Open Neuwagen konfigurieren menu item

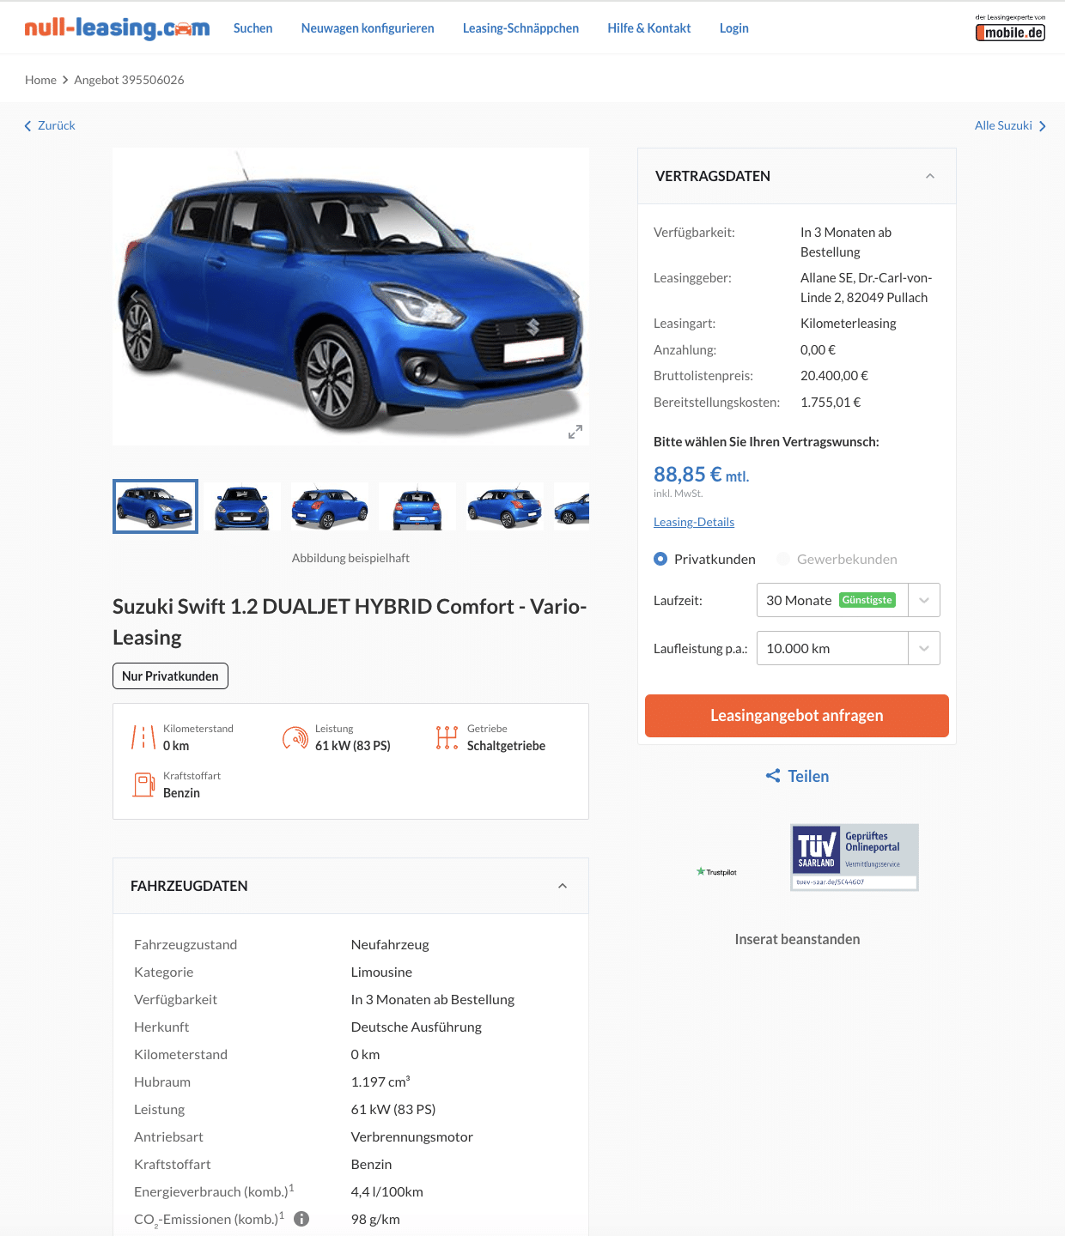368,28
